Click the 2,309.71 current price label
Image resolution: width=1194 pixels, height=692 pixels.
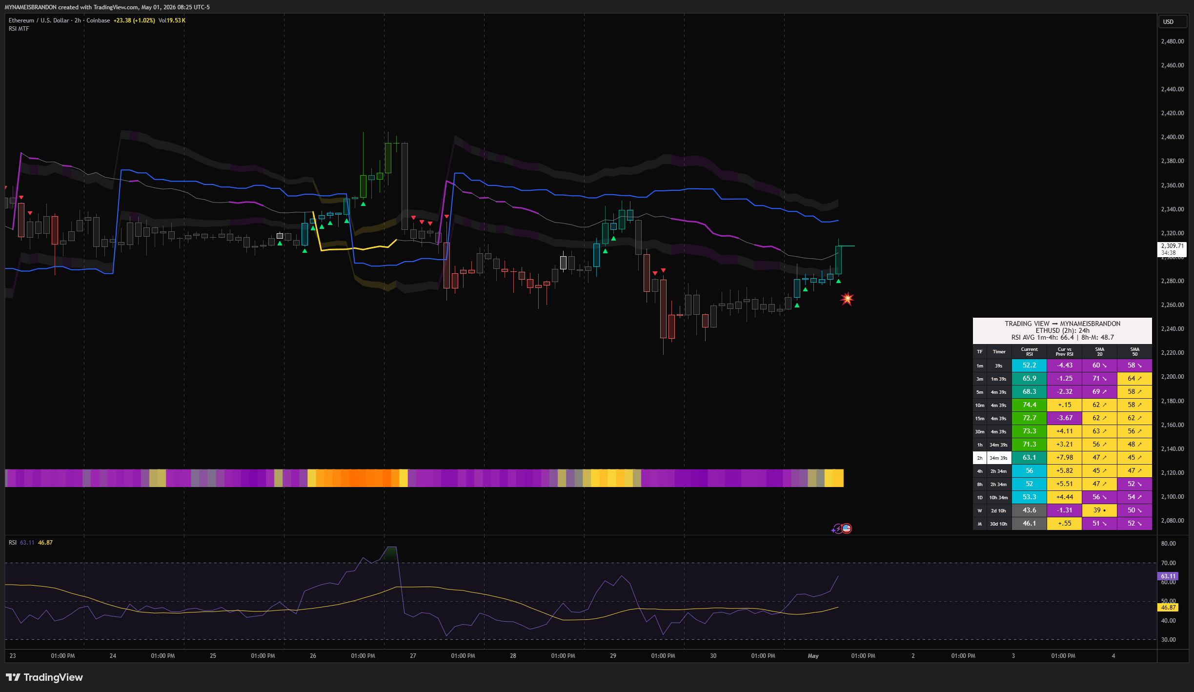tap(1172, 249)
